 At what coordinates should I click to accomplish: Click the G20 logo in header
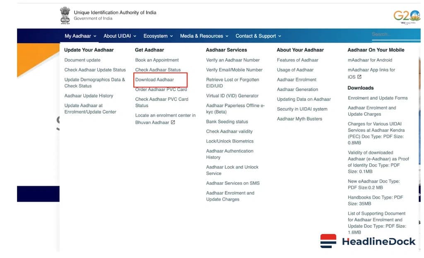407,17
